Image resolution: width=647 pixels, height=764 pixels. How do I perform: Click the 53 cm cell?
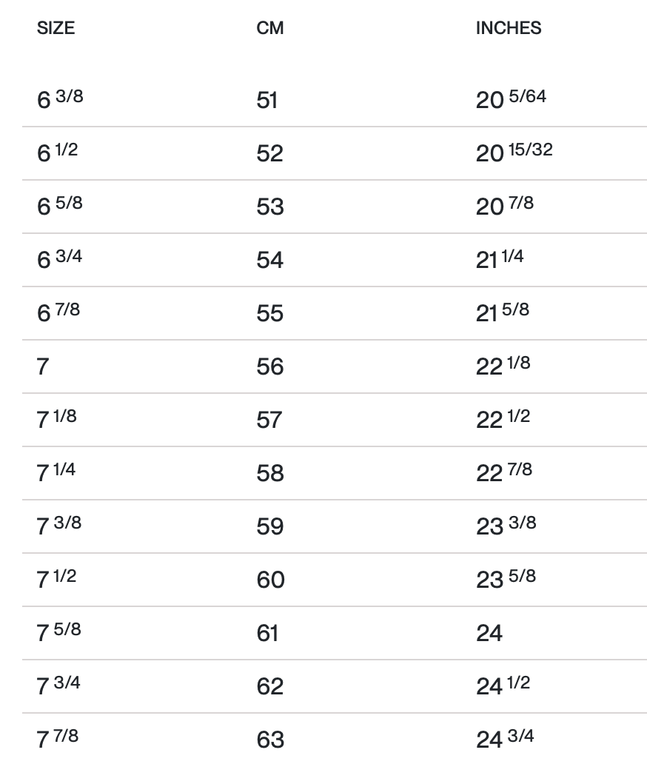[x=270, y=207]
